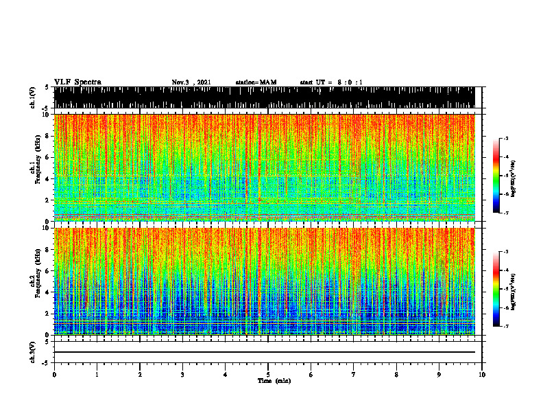Viewport: 543px width, 420px height.
Task: Click the bright vertical burst in ch.2 spectrogram
Action: (259, 281)
